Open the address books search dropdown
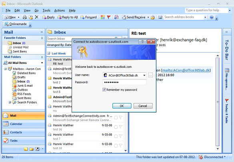Screen dimensions: 234x162 coord(205,17)
